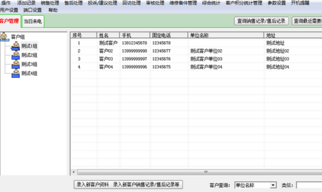The image size is (322, 192).
Task: Click sequence number 4 in 客户04 row
Action: click(x=79, y=67)
